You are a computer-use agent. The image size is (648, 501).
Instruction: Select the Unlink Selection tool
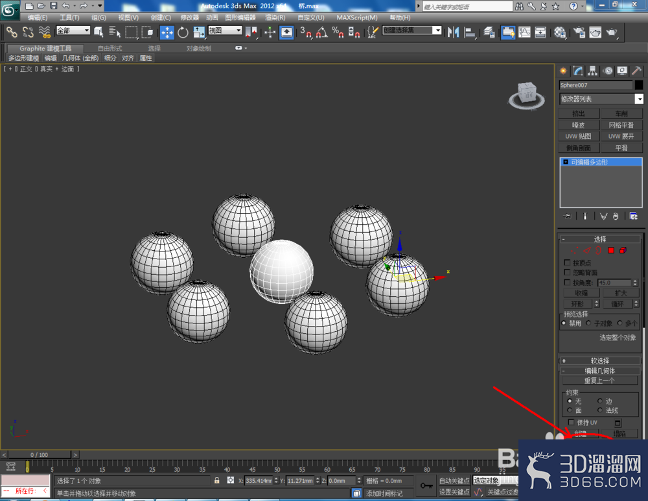[x=28, y=32]
